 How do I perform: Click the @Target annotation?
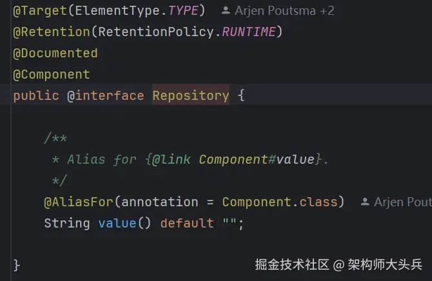click(40, 11)
